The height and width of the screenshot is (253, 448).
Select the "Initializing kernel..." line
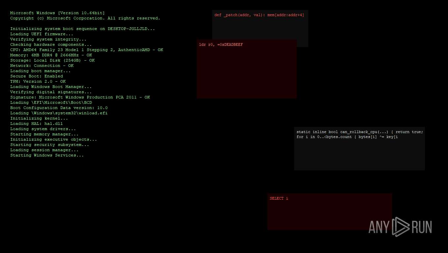point(39,119)
